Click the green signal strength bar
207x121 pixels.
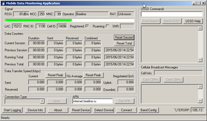pos(38,20)
